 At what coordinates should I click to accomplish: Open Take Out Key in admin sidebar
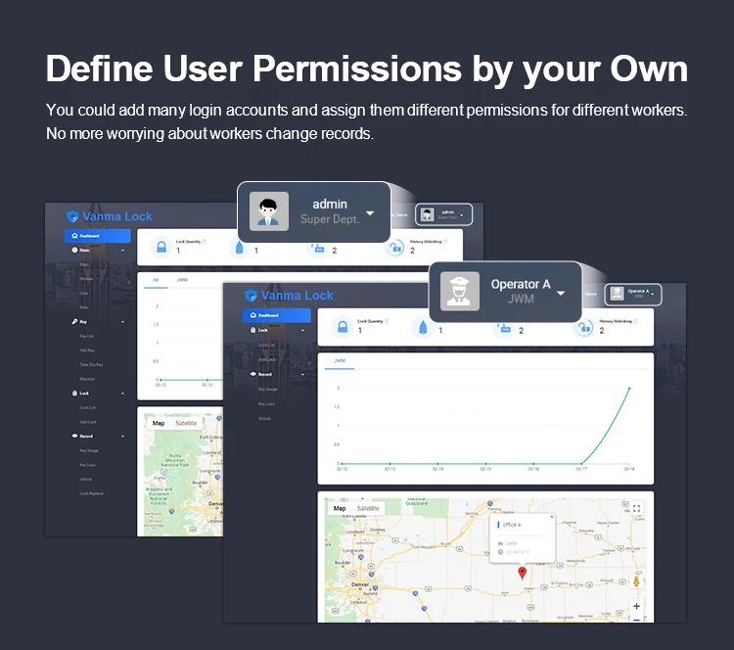coord(91,365)
